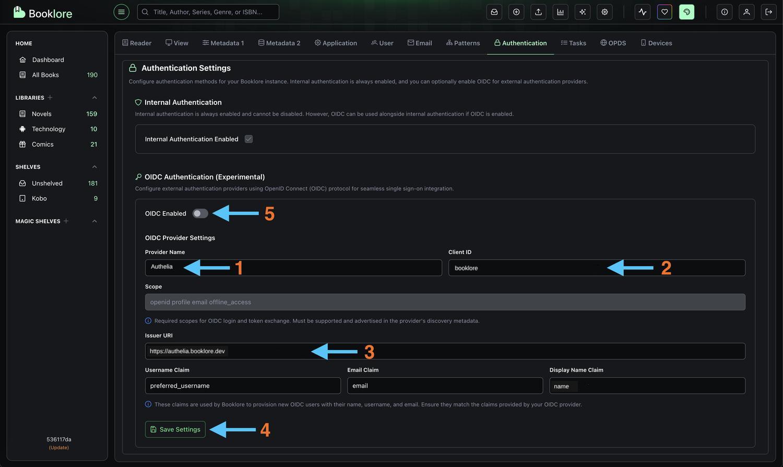Toggle the hamburger menu button
The image size is (783, 467).
[121, 11]
